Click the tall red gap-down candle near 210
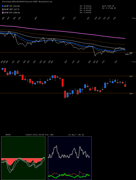136x180 pixels. [x=65, y=94]
